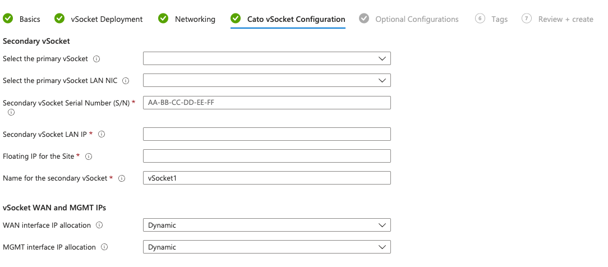
Task: Click the Floating IP for the Site field
Action: 266,156
